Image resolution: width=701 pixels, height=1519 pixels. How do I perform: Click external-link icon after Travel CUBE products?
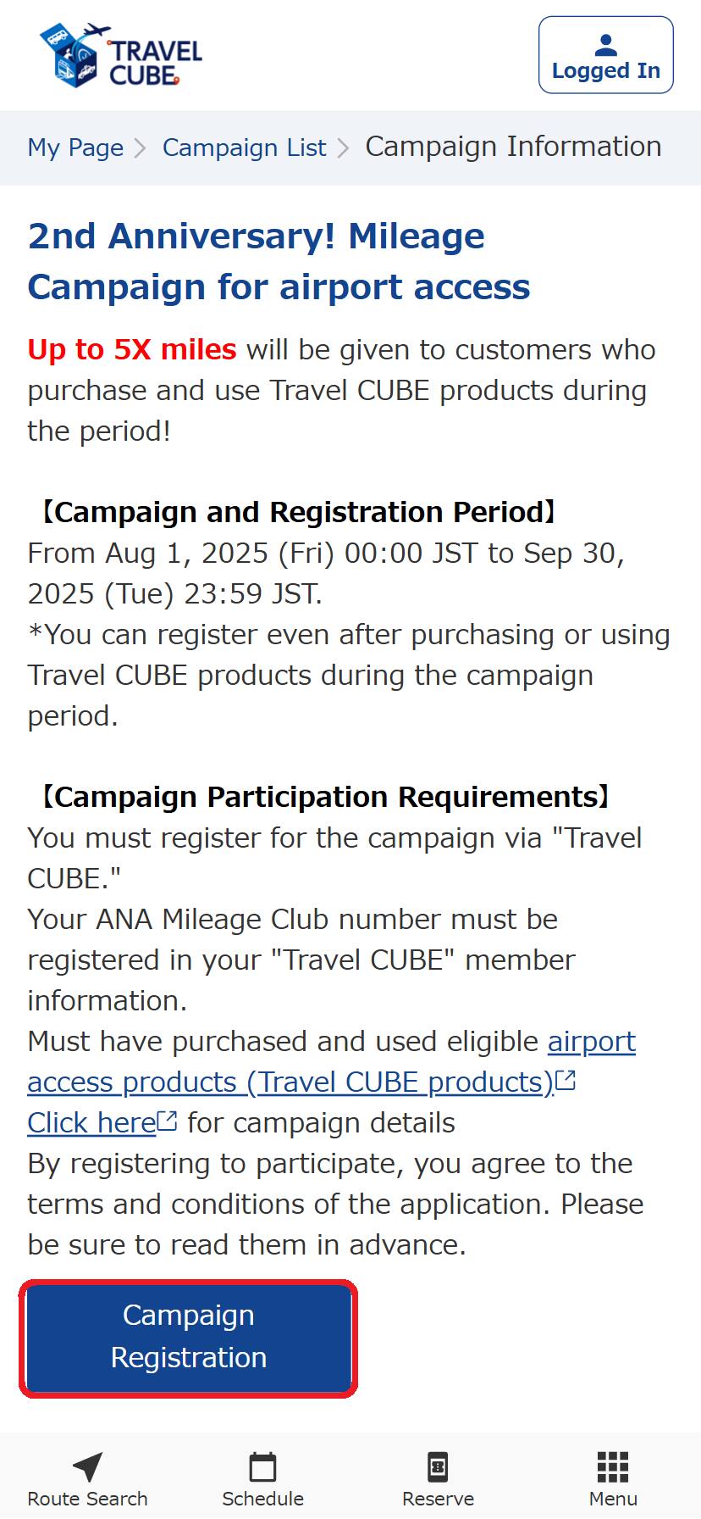coord(566,1081)
